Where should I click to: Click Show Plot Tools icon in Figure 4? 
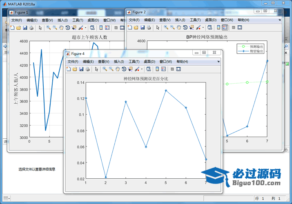pyautogui.click(x=178, y=69)
